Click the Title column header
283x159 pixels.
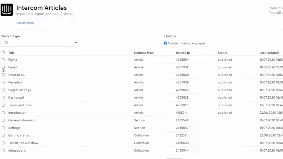[11, 53]
